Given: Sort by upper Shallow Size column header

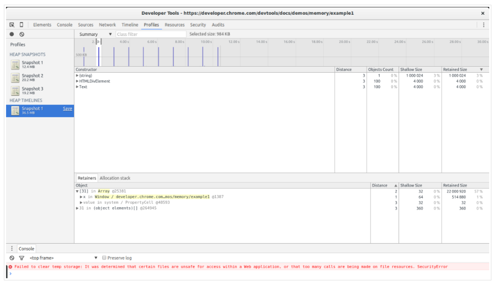Looking at the screenshot, I should point(420,70).
